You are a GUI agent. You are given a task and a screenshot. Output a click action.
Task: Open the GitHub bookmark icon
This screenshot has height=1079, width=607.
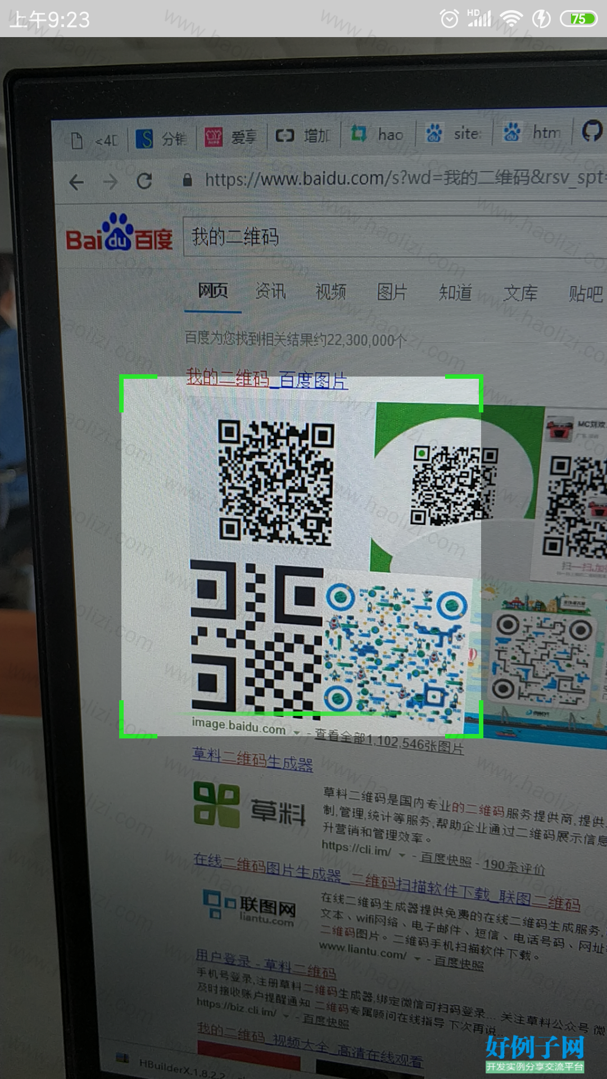592,132
